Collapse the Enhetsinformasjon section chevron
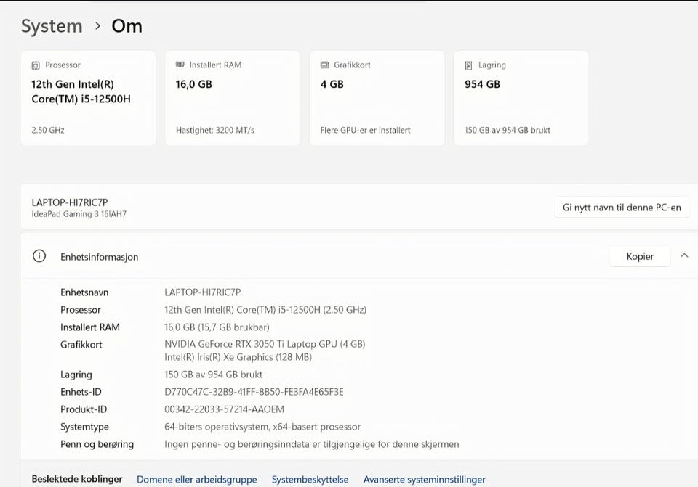 [684, 256]
